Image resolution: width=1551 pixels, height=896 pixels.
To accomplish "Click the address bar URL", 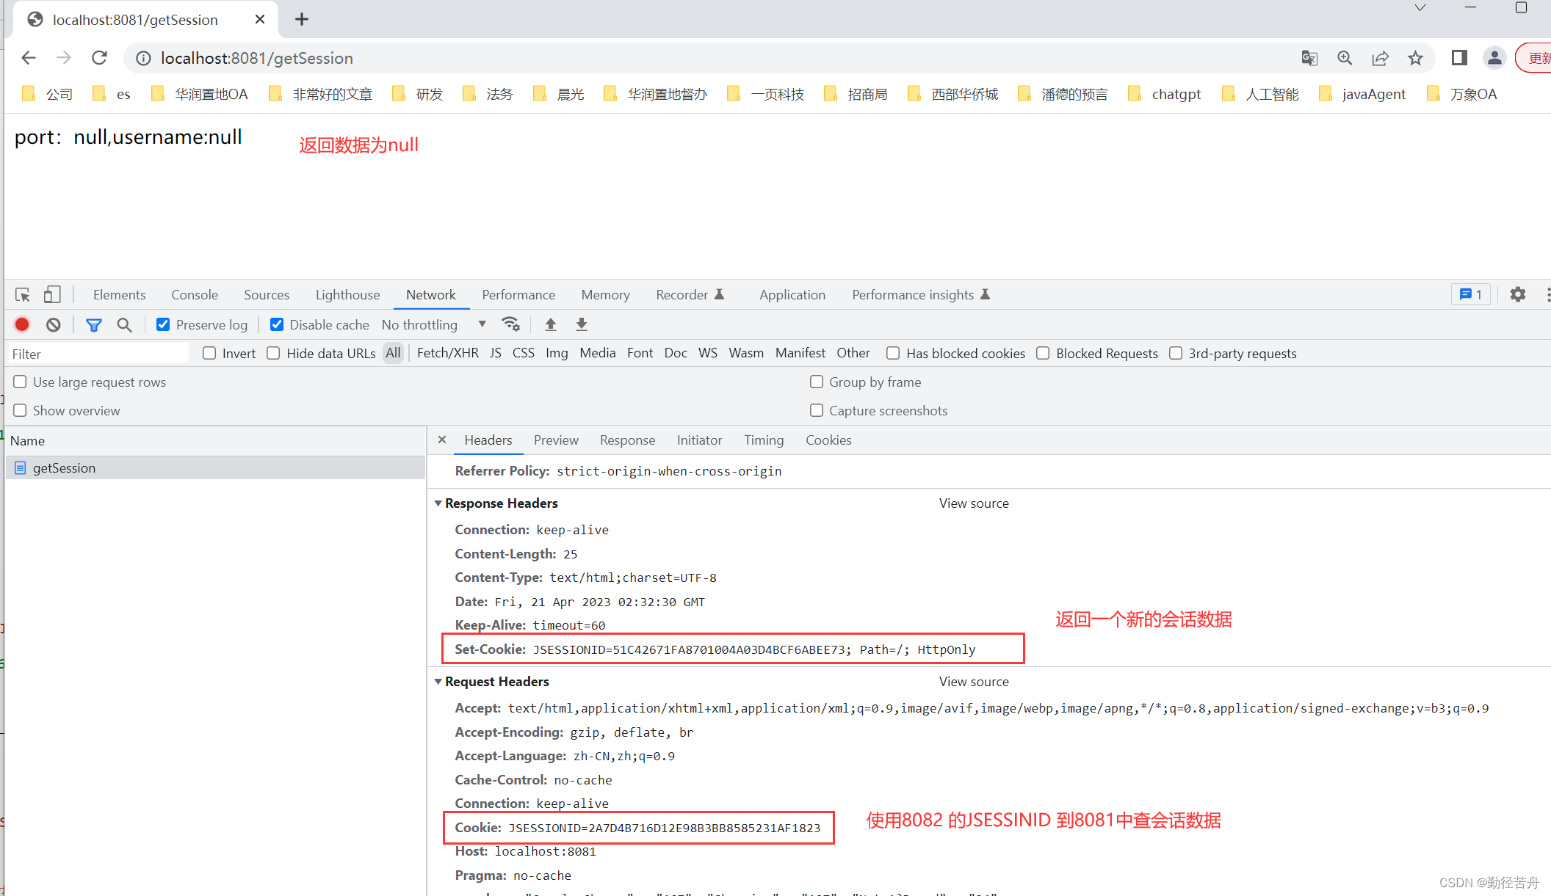I will click(x=257, y=58).
